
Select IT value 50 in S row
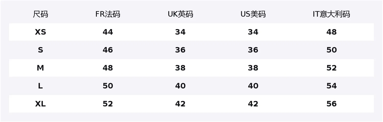click(331, 50)
